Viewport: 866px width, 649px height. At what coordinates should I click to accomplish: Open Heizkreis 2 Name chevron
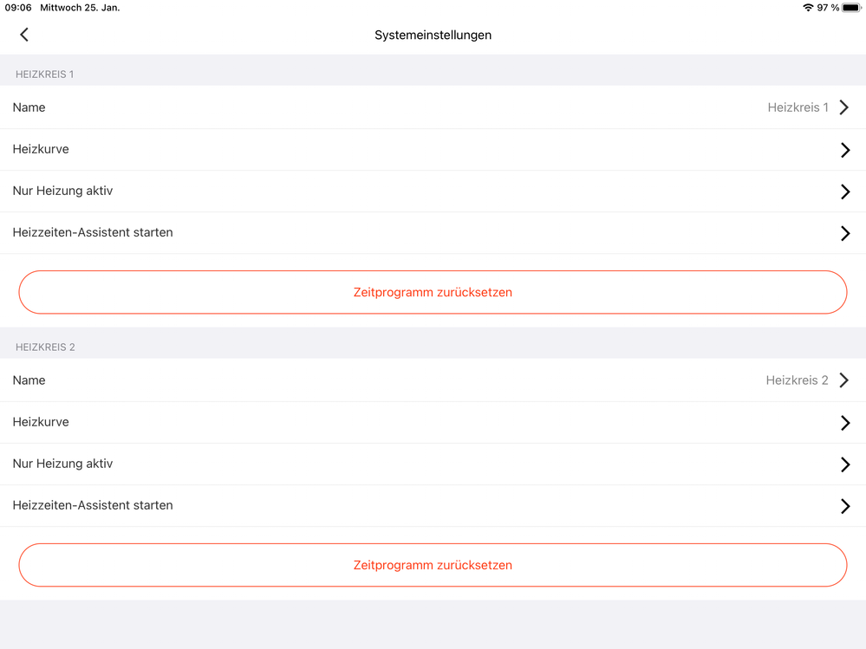pyautogui.click(x=845, y=380)
